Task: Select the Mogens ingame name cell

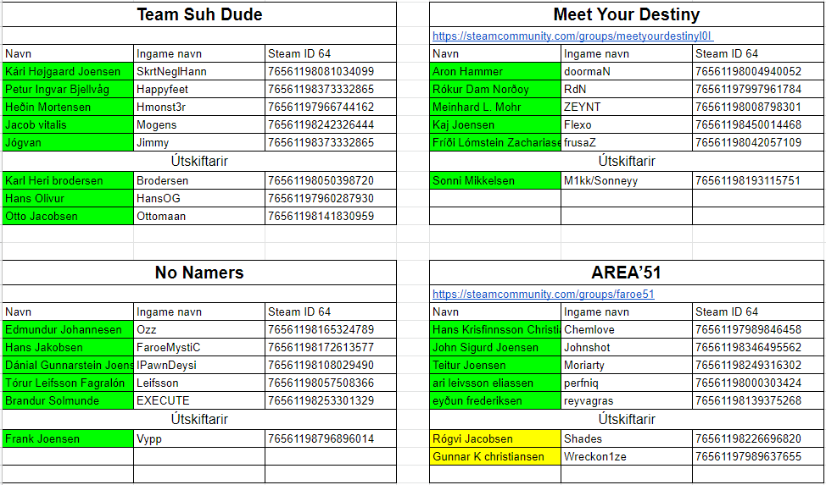Action: point(199,125)
